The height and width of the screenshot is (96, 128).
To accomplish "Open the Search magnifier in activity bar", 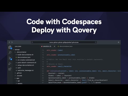I will (x=10, y=53).
